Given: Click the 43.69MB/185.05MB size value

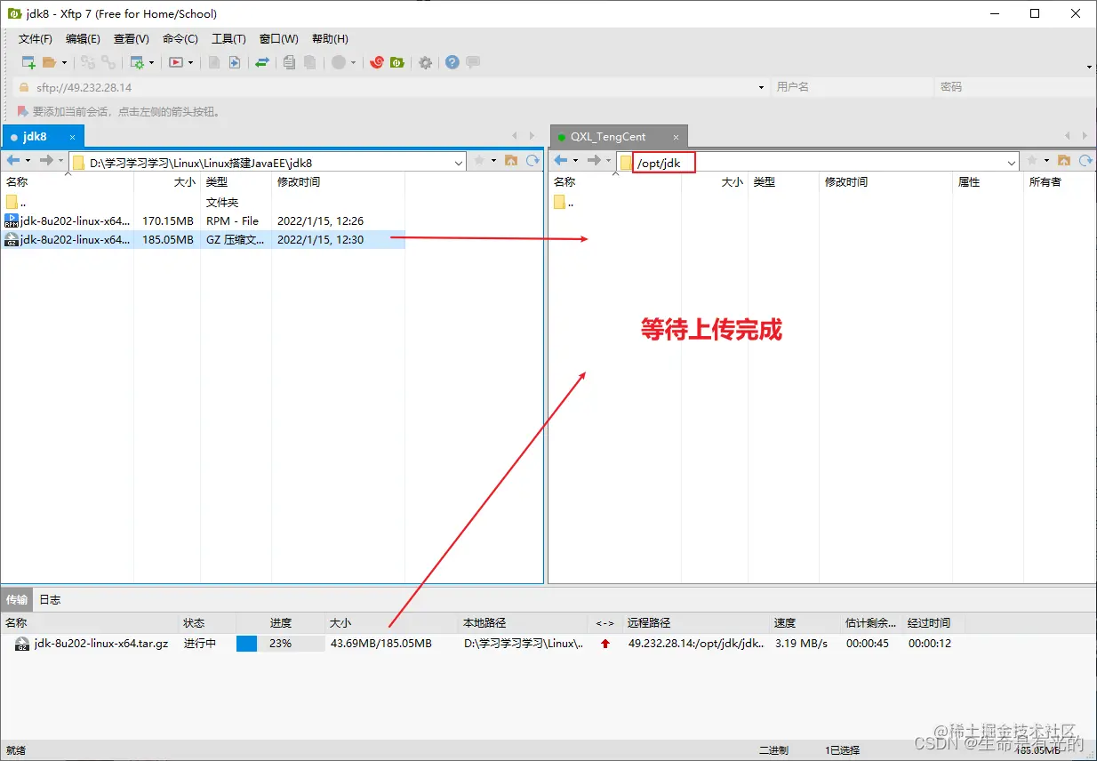Looking at the screenshot, I should click(381, 643).
